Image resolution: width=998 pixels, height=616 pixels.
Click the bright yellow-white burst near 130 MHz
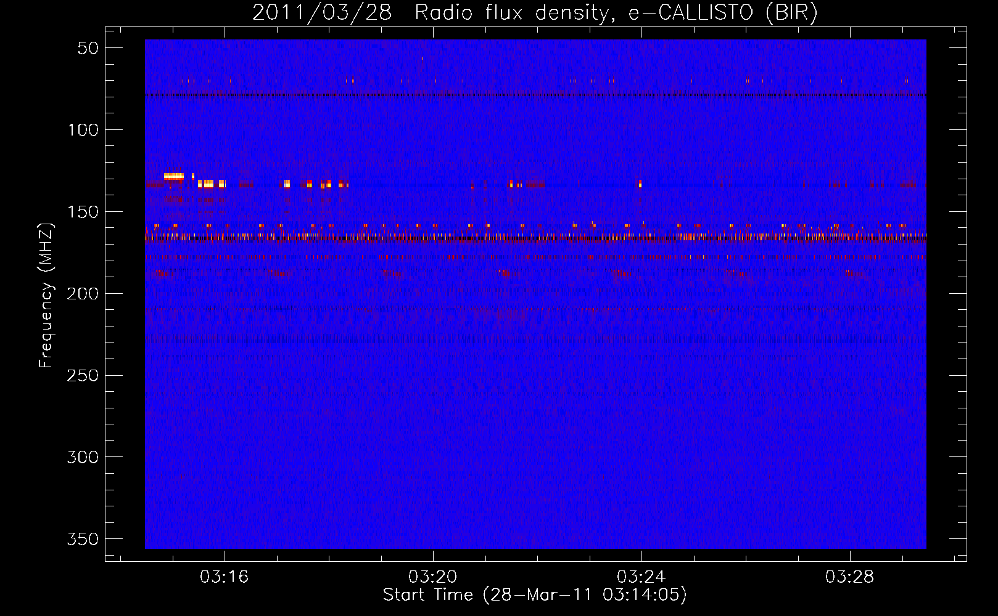pos(174,177)
